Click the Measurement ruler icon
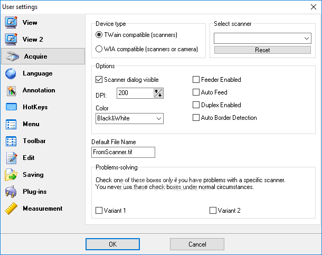Screen dimensions: 322x255 (x=11, y=209)
